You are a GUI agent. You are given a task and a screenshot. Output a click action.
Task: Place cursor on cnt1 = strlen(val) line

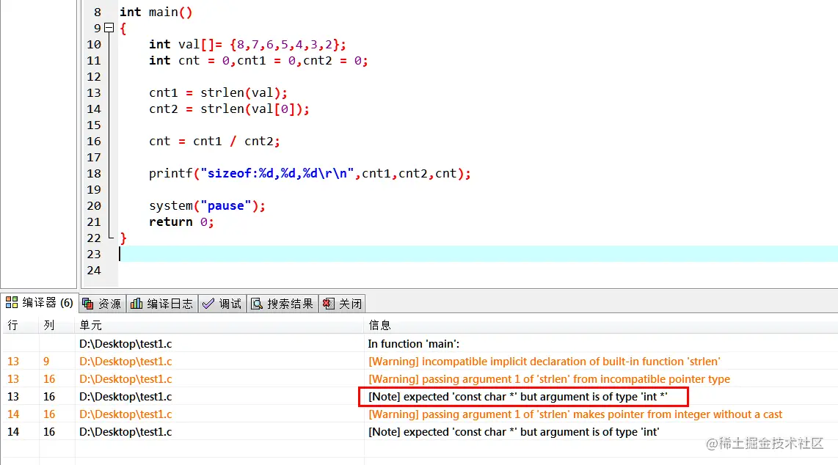(x=218, y=93)
